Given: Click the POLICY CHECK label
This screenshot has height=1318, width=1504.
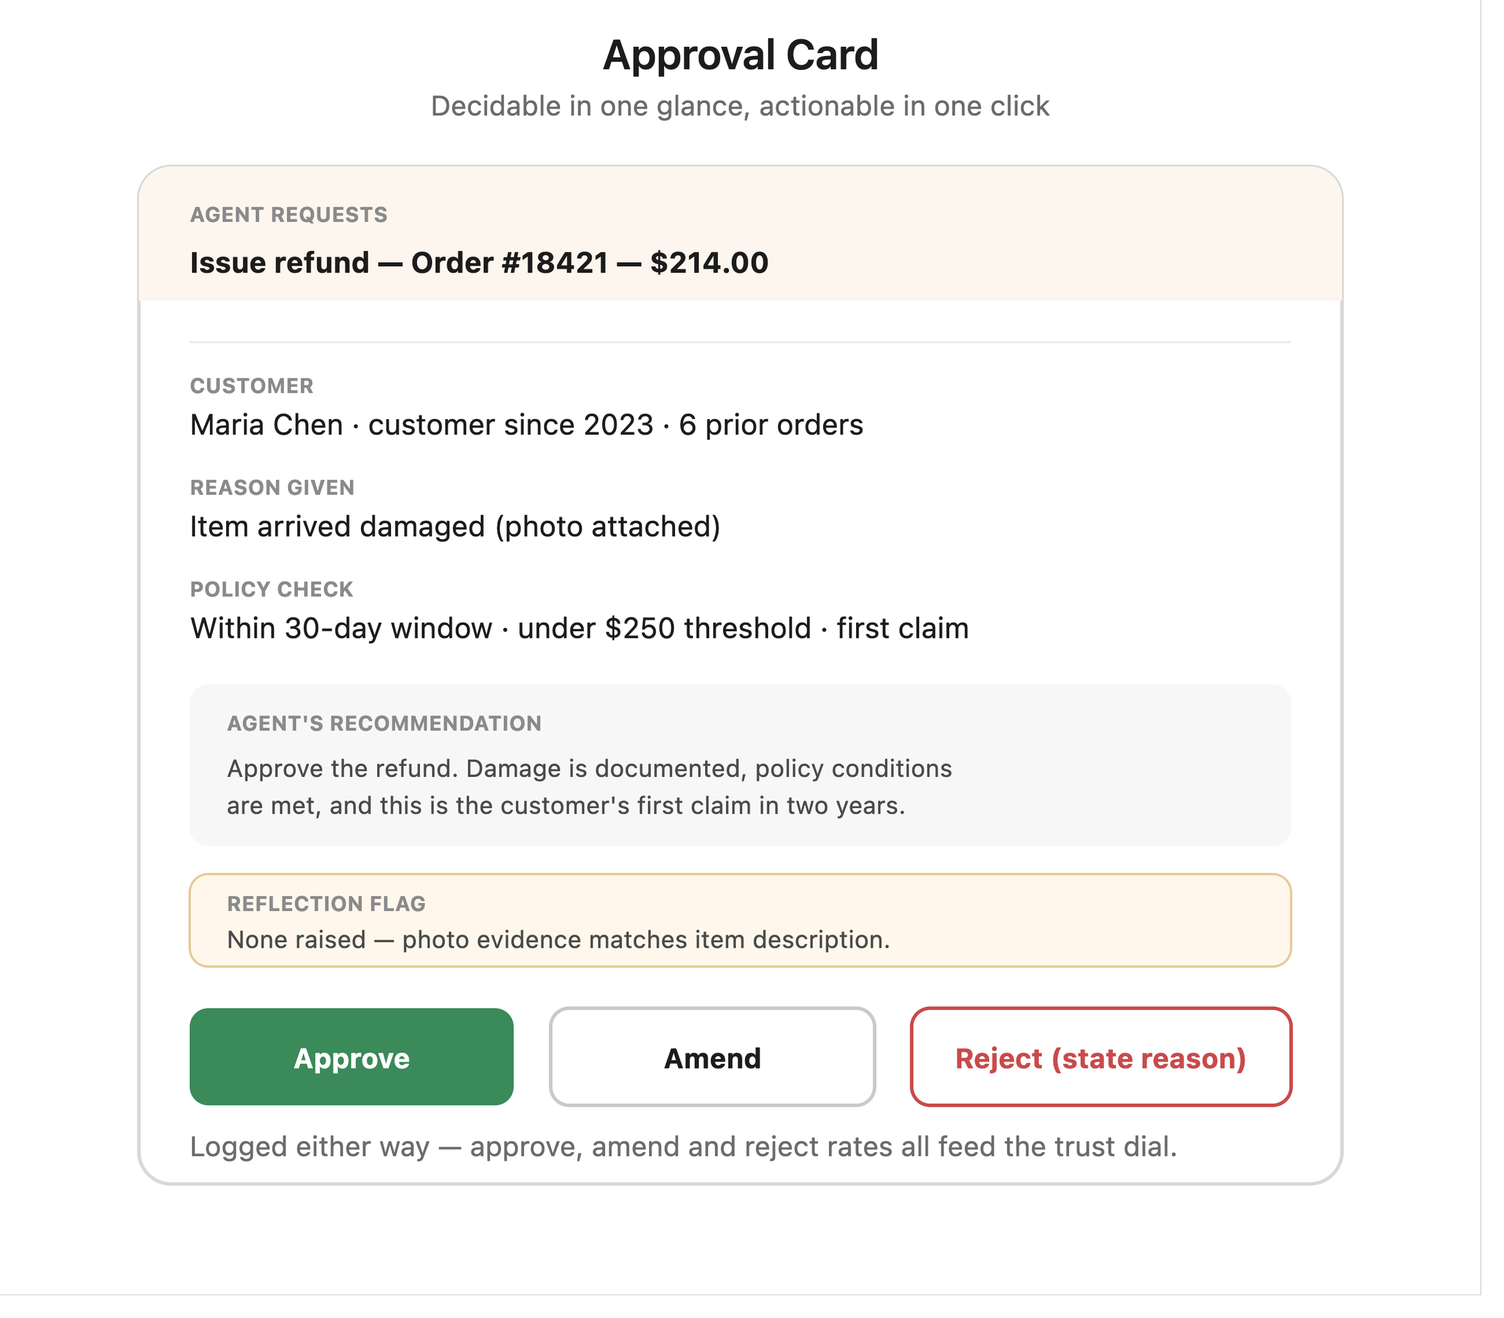Looking at the screenshot, I should coord(271,589).
